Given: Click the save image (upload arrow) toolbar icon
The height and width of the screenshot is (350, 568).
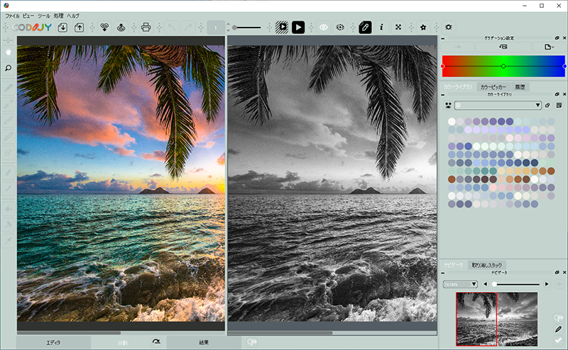Looking at the screenshot, I should [79, 28].
